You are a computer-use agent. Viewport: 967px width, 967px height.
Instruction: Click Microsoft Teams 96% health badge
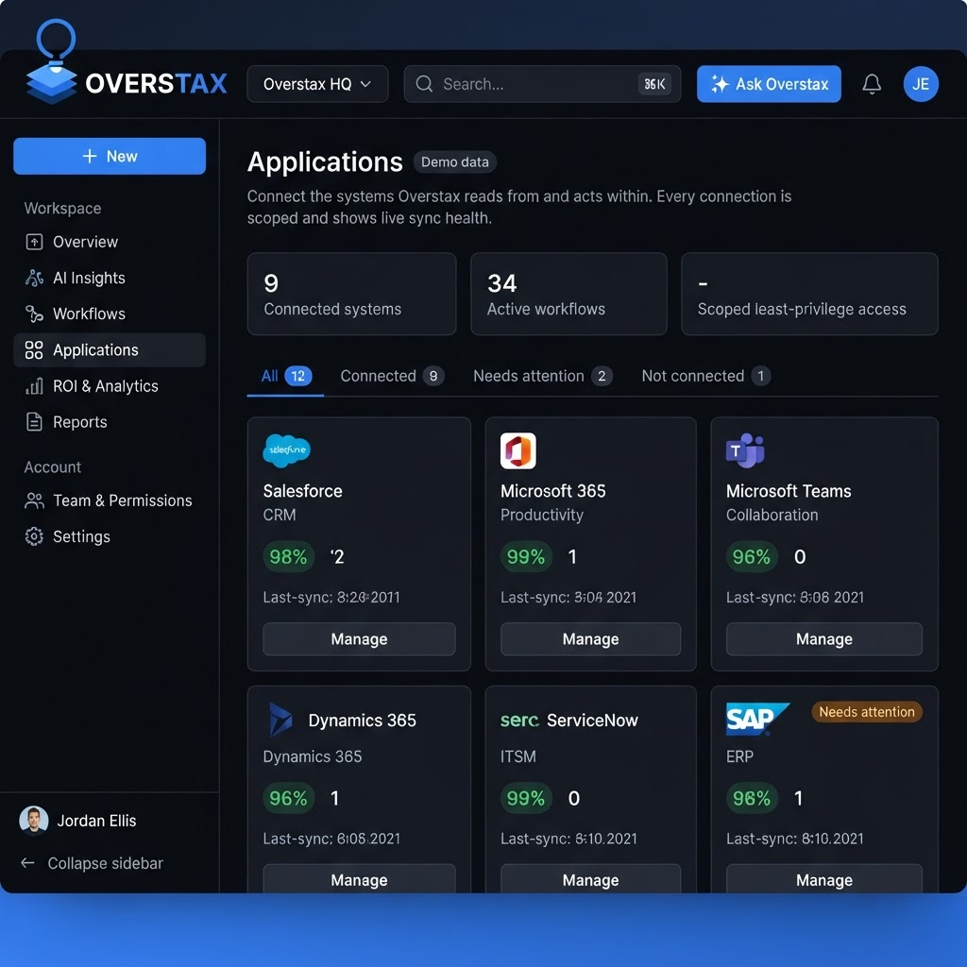tap(751, 557)
